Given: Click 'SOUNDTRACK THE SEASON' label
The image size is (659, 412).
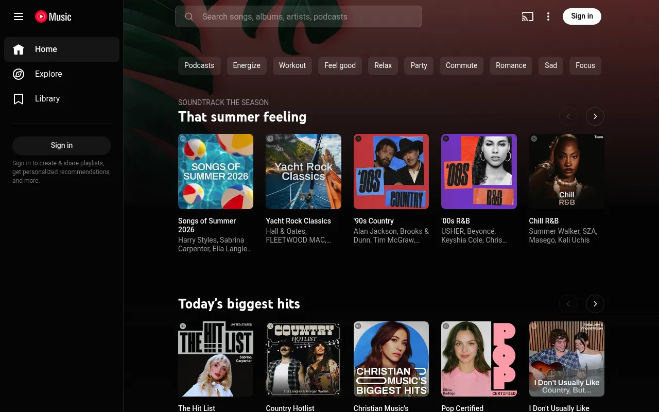Looking at the screenshot, I should (223, 102).
